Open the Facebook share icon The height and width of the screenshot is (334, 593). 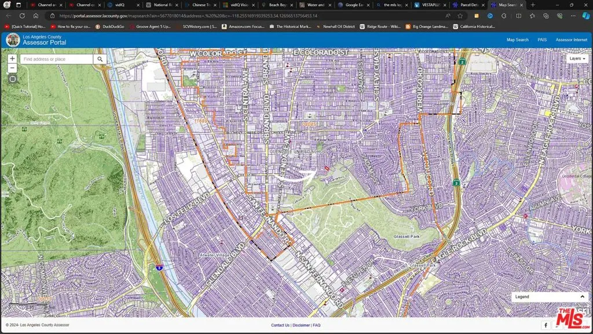tap(546, 325)
